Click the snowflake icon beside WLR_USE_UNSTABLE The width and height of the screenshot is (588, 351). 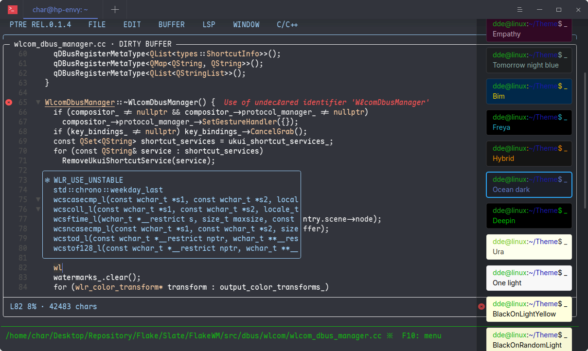tap(47, 180)
